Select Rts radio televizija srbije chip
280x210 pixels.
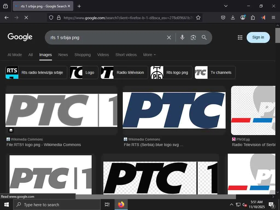click(36, 72)
